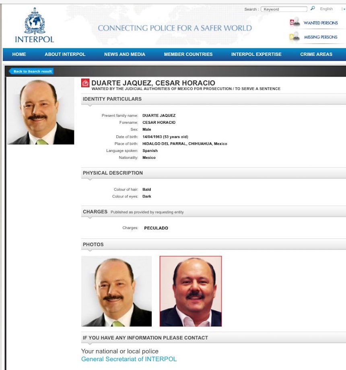Click the Missing Persons yellow icon
This screenshot has height=370, width=346.
coord(295,37)
